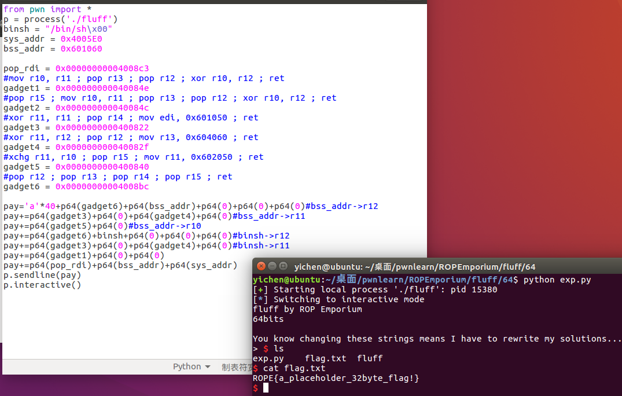Click the p.interactive() line
Screen dimensions: 622x396
(42, 285)
